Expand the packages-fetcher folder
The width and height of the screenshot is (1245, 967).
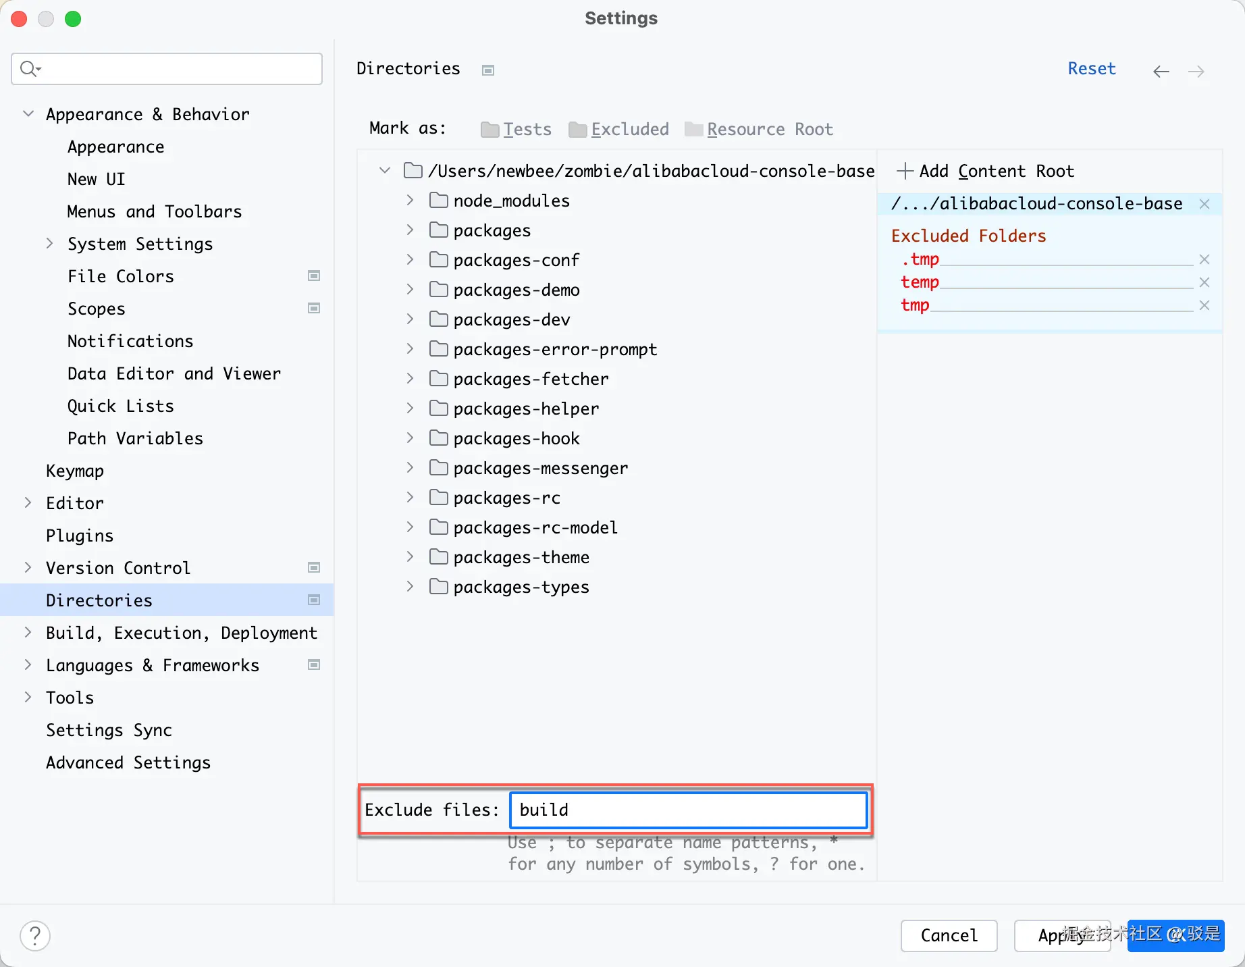[x=410, y=379]
